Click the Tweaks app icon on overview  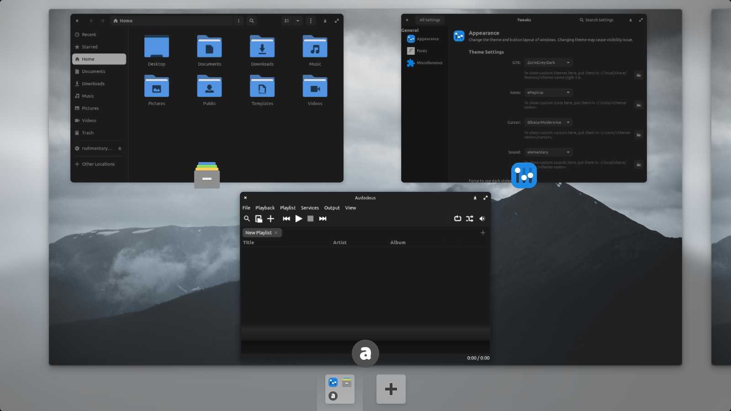pyautogui.click(x=524, y=175)
